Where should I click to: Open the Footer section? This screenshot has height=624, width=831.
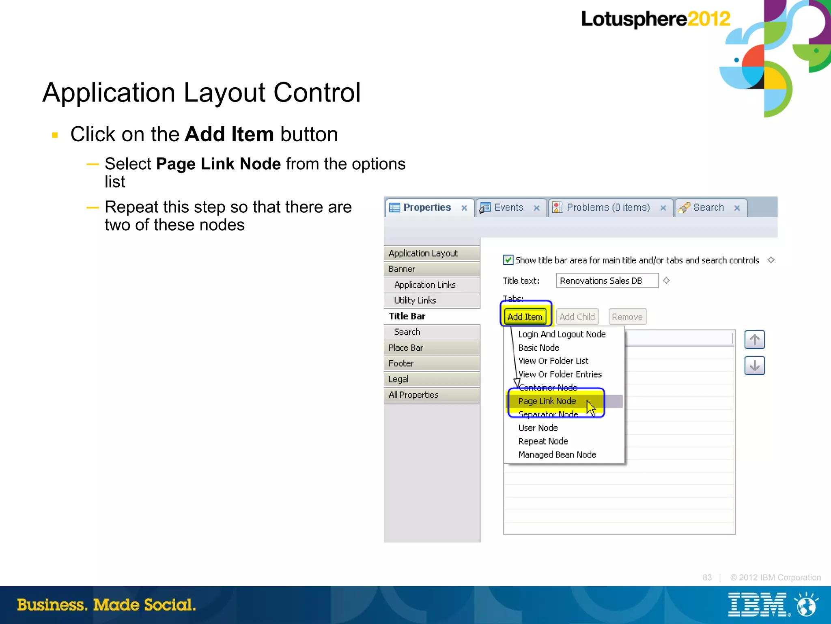[432, 363]
